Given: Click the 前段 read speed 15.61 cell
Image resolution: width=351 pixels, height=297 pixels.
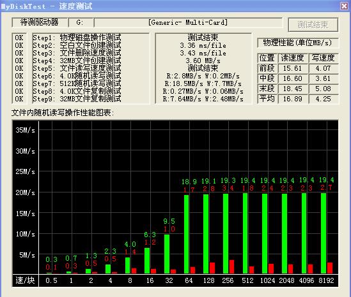Looking at the screenshot, I should pyautogui.click(x=292, y=68).
